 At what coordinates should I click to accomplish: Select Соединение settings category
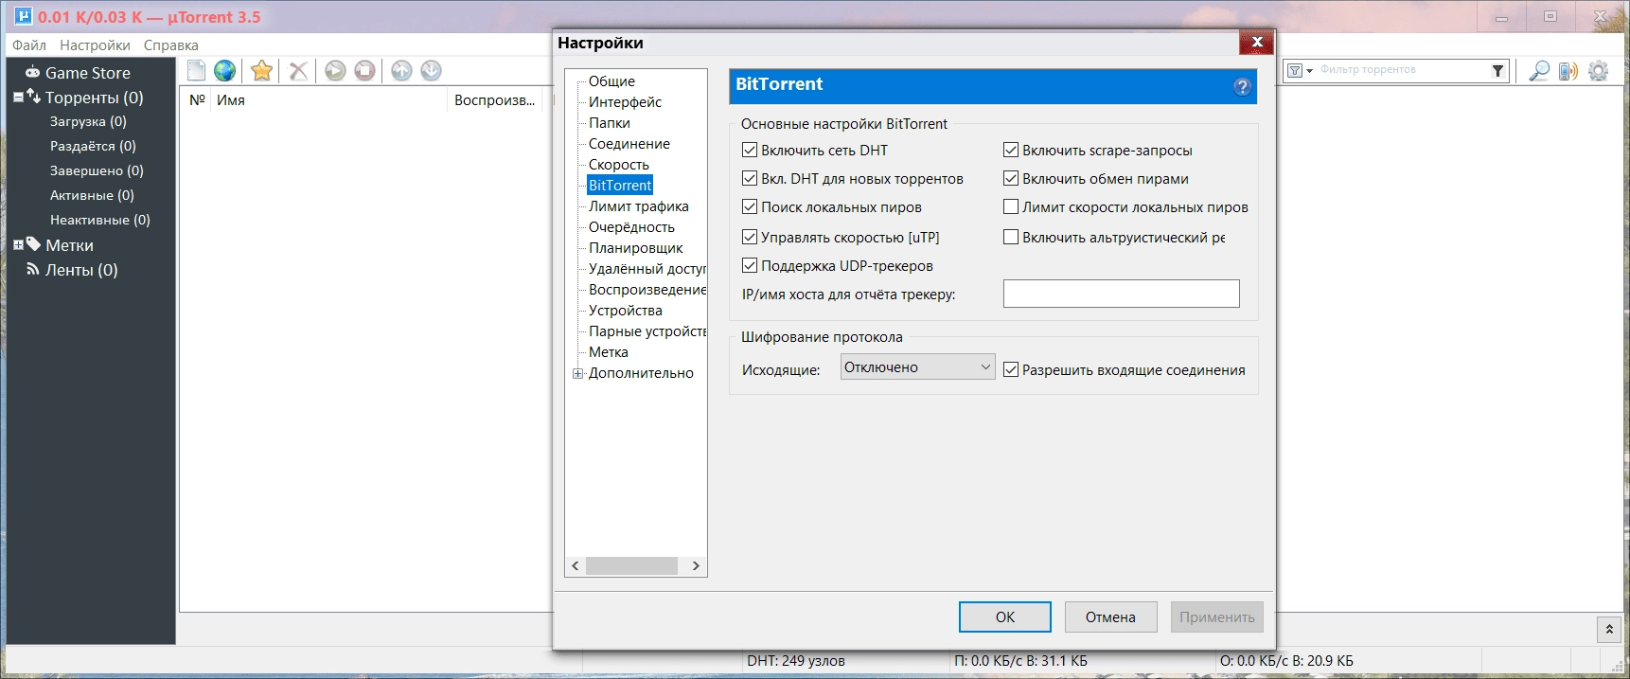pyautogui.click(x=629, y=143)
